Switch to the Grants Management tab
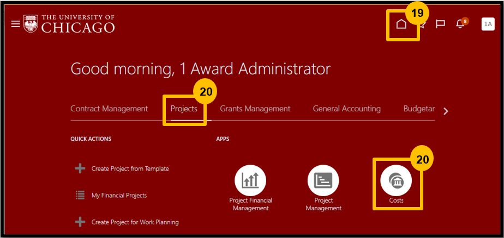Screen dimensions: 504x238 (x=255, y=109)
